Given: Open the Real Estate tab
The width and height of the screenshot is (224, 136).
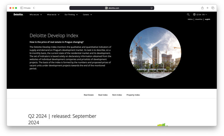Looking at the screenshot, I should (x=88, y=95).
